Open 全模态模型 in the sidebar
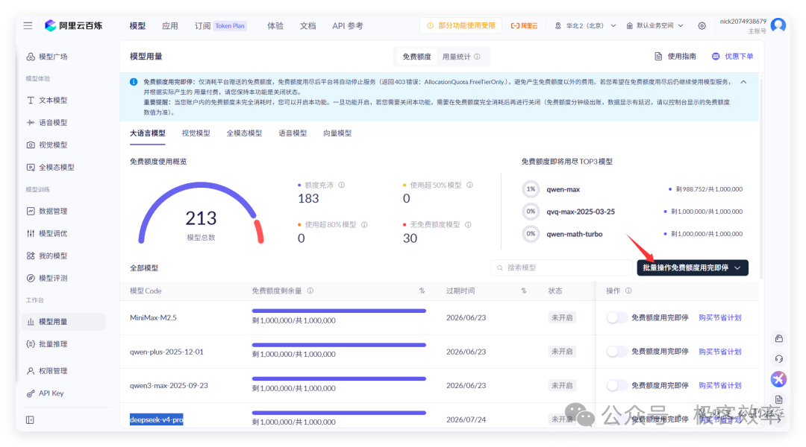 pos(51,168)
